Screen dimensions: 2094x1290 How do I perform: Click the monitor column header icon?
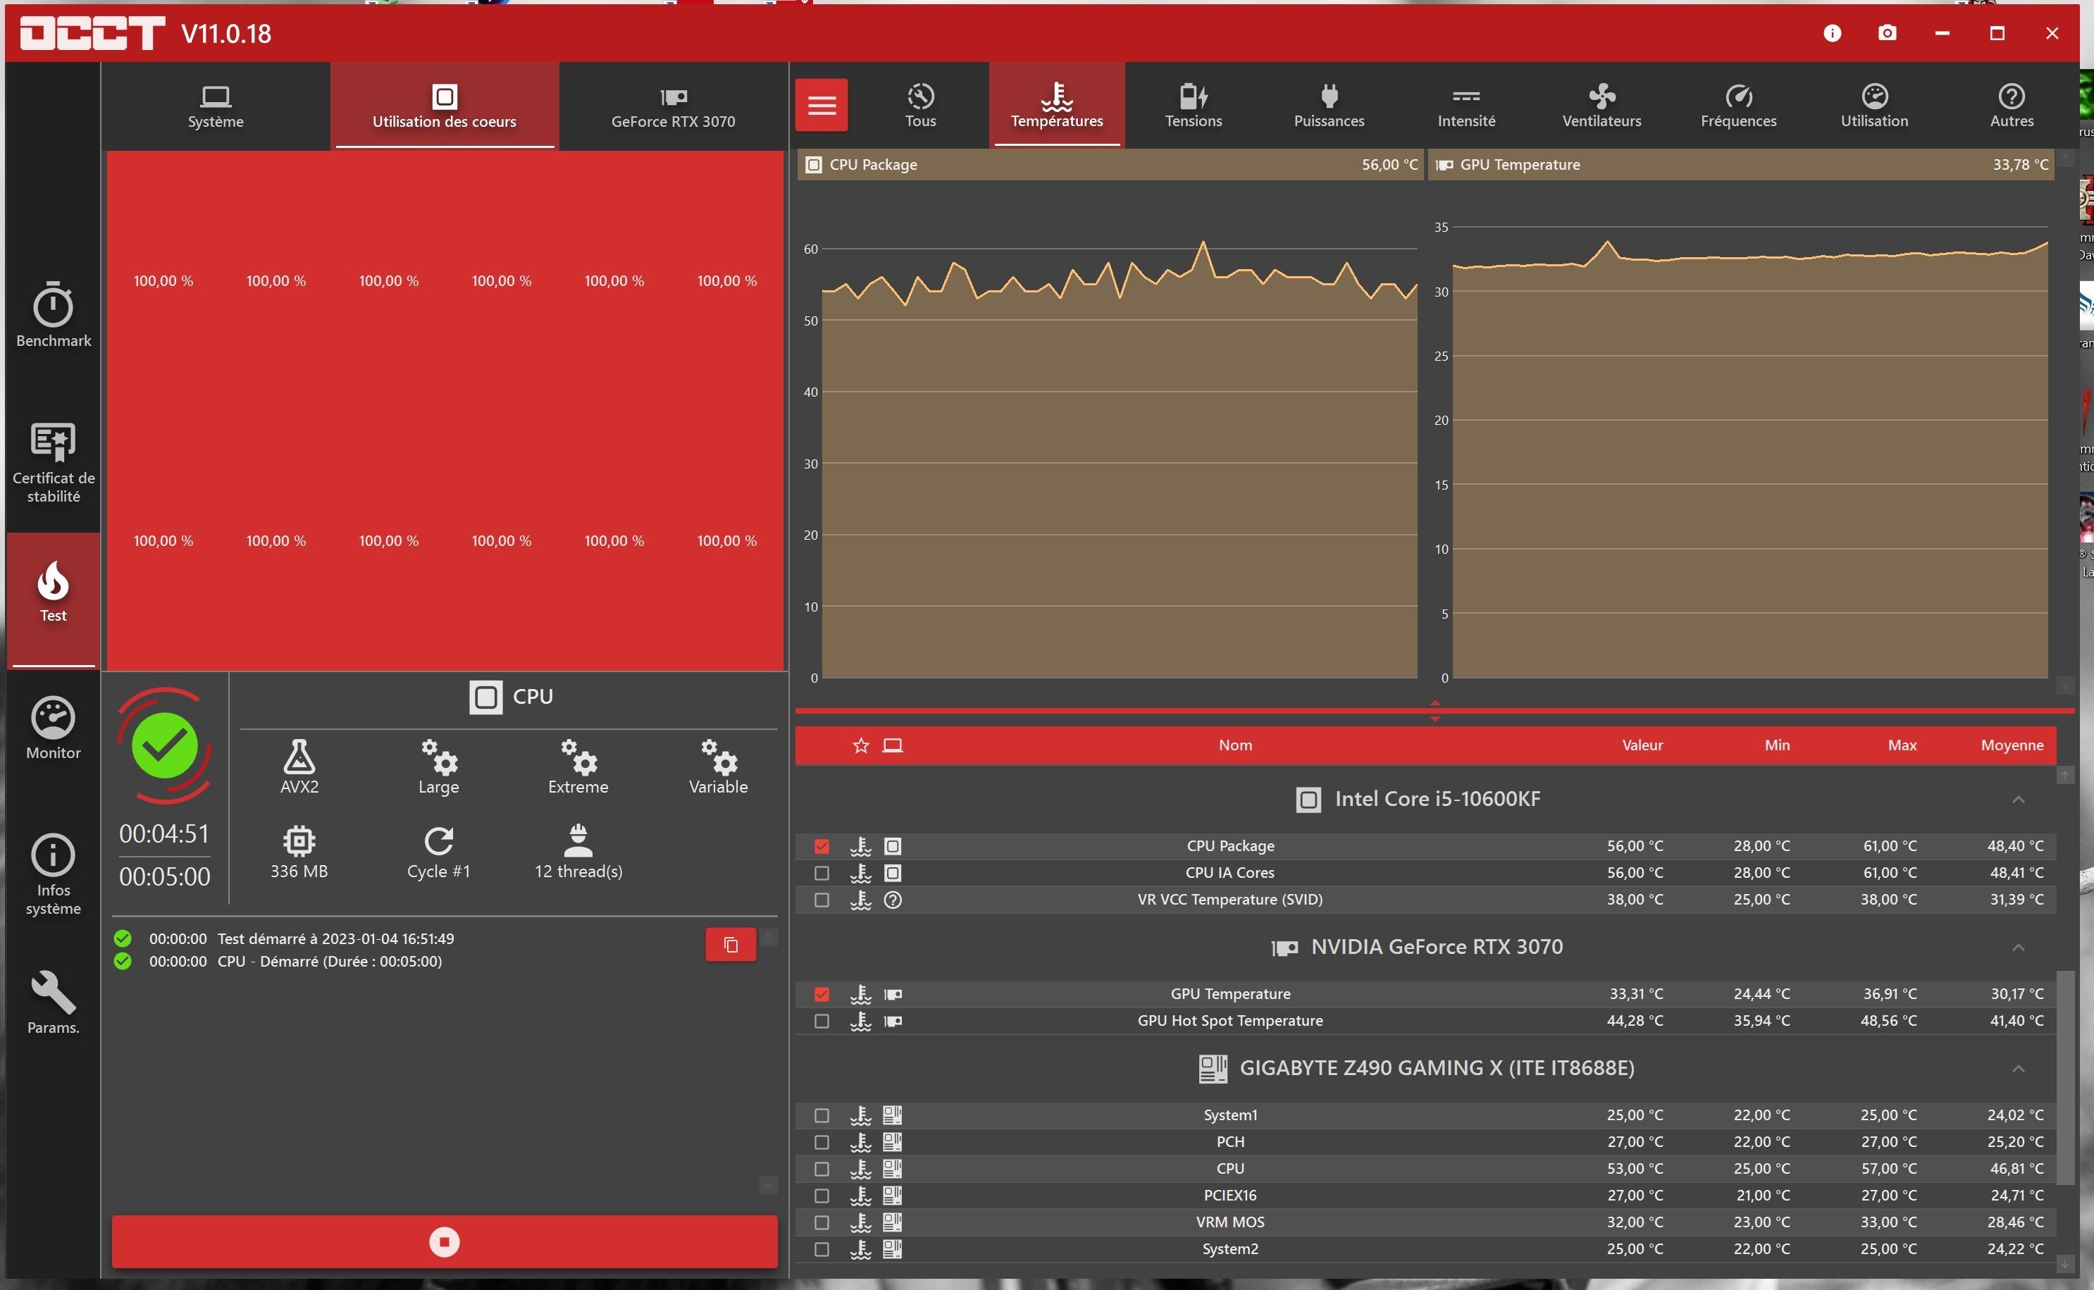coord(892,745)
